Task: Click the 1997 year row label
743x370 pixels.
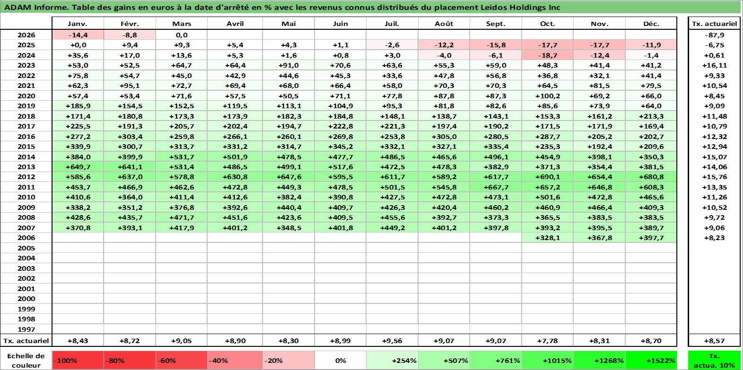Action: pos(26,329)
